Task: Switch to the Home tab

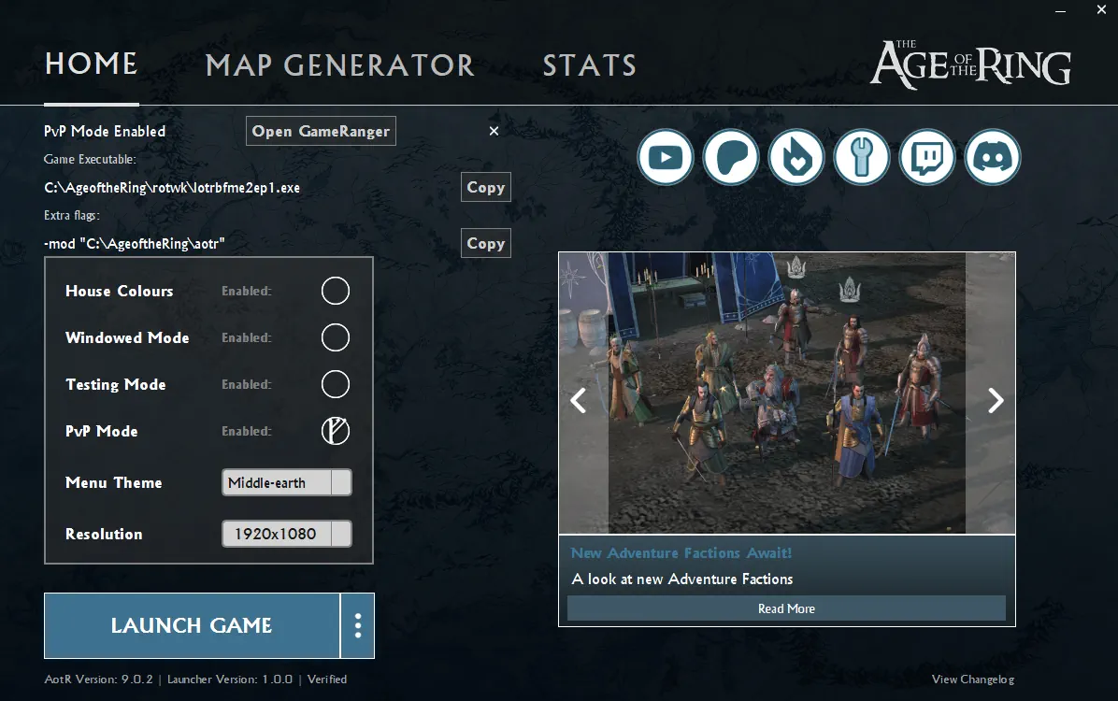Action: [92, 64]
